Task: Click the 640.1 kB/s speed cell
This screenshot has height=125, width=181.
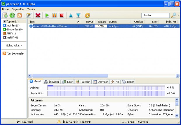Action: [170, 26]
